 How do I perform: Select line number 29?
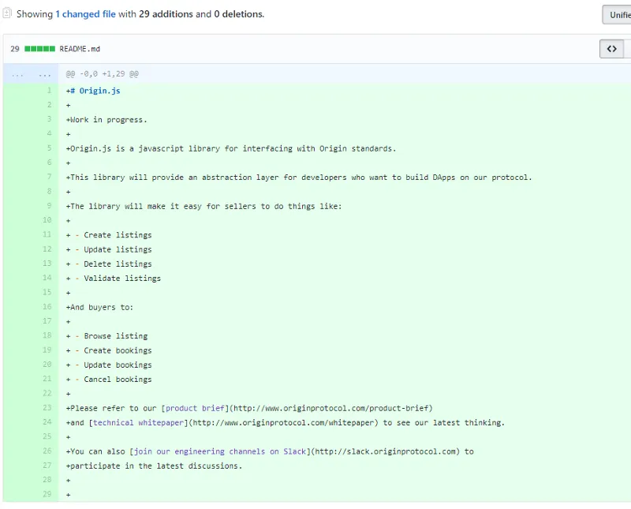pos(47,494)
